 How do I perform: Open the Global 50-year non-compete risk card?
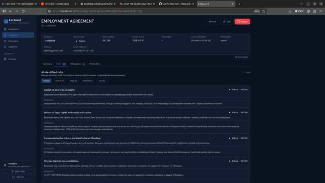[146, 96]
